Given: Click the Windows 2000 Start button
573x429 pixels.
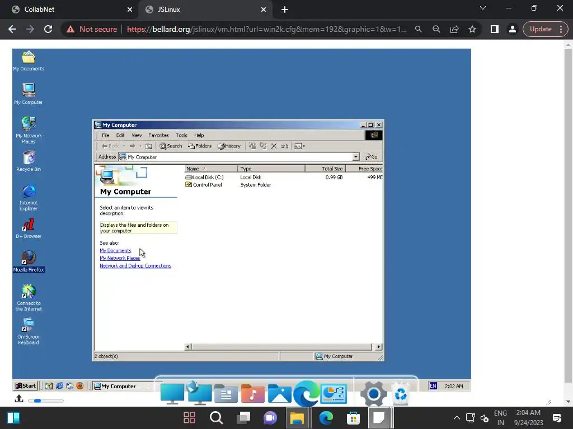Looking at the screenshot, I should (26, 386).
